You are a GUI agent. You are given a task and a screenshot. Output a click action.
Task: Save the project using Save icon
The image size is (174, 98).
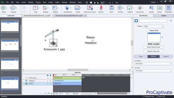[111, 8]
